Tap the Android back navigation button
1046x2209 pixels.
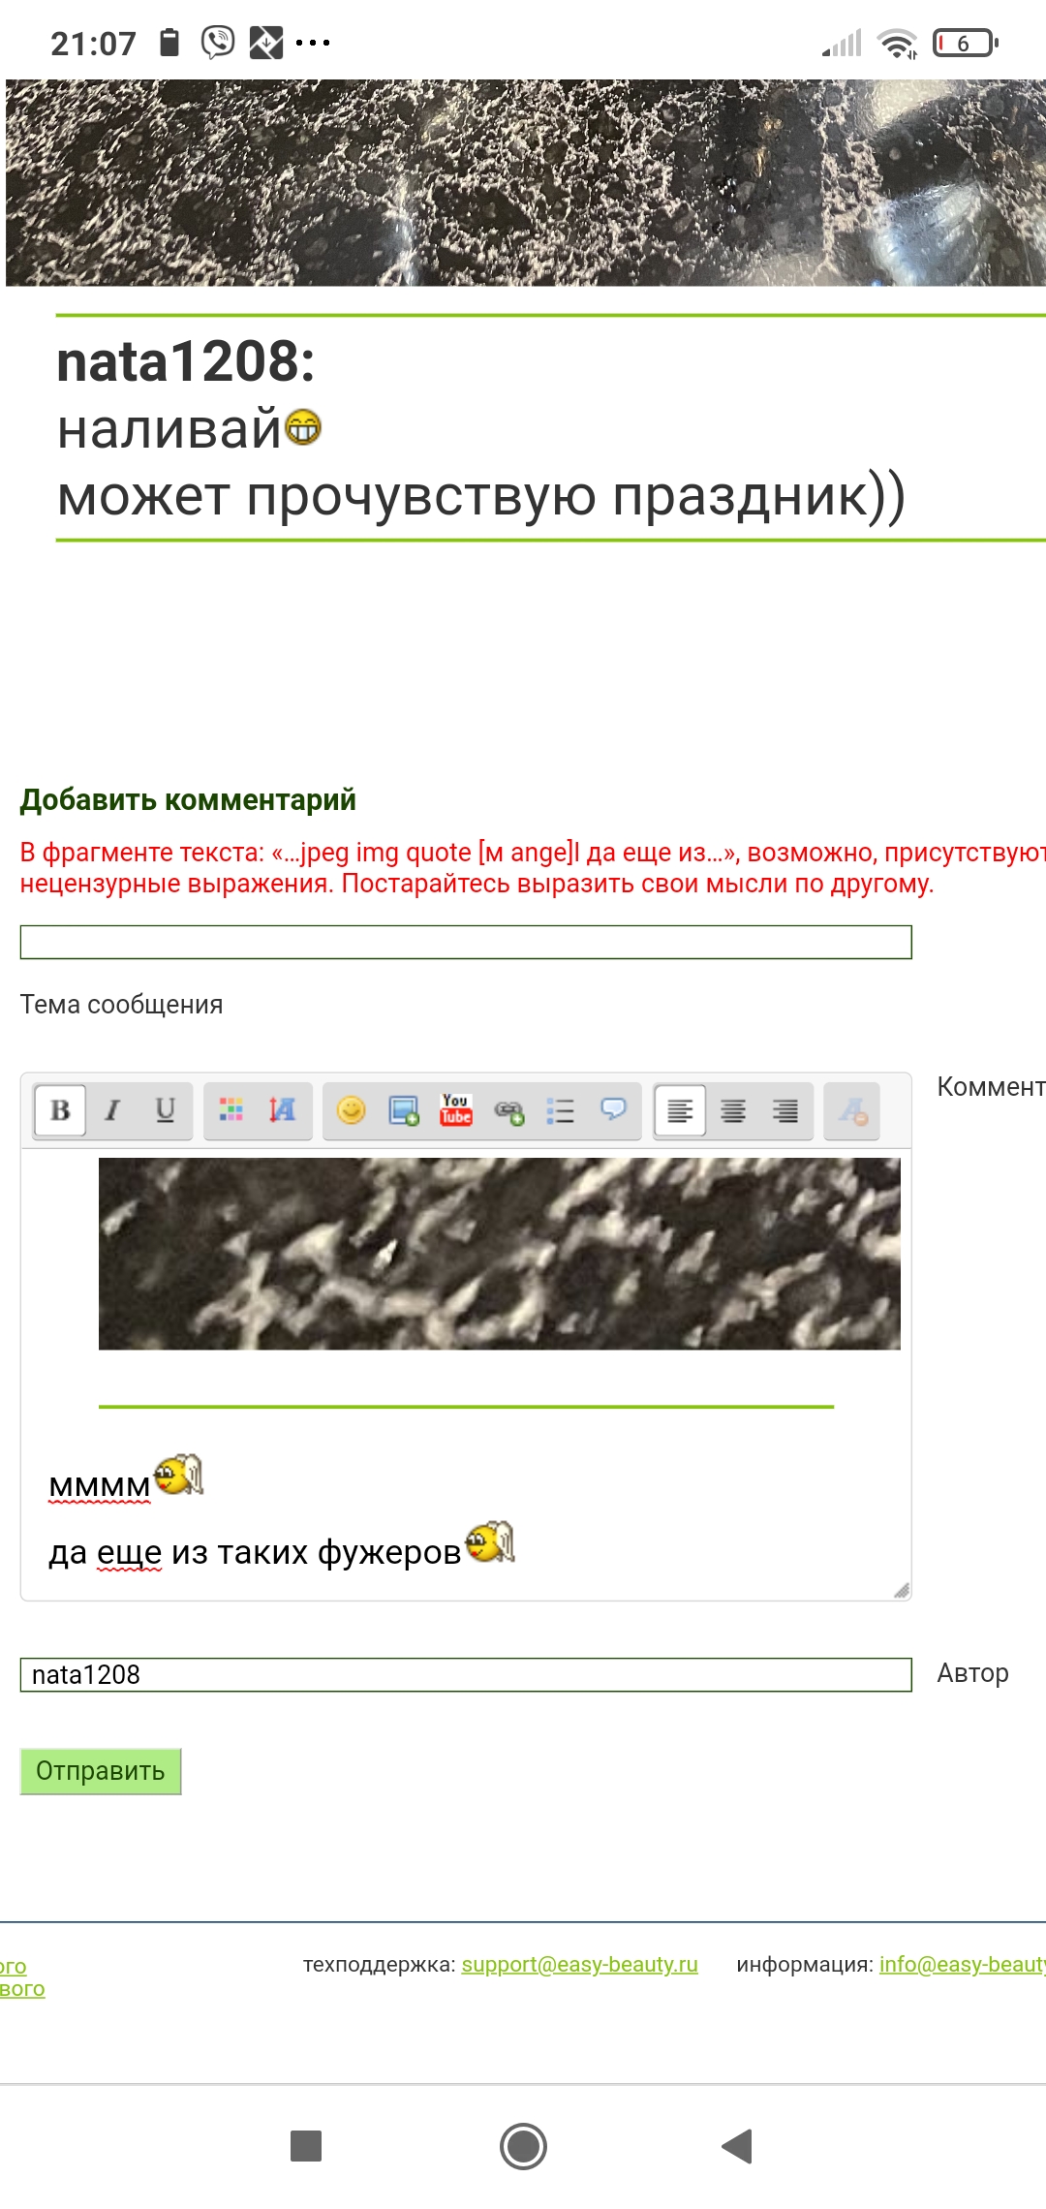coord(737,2146)
